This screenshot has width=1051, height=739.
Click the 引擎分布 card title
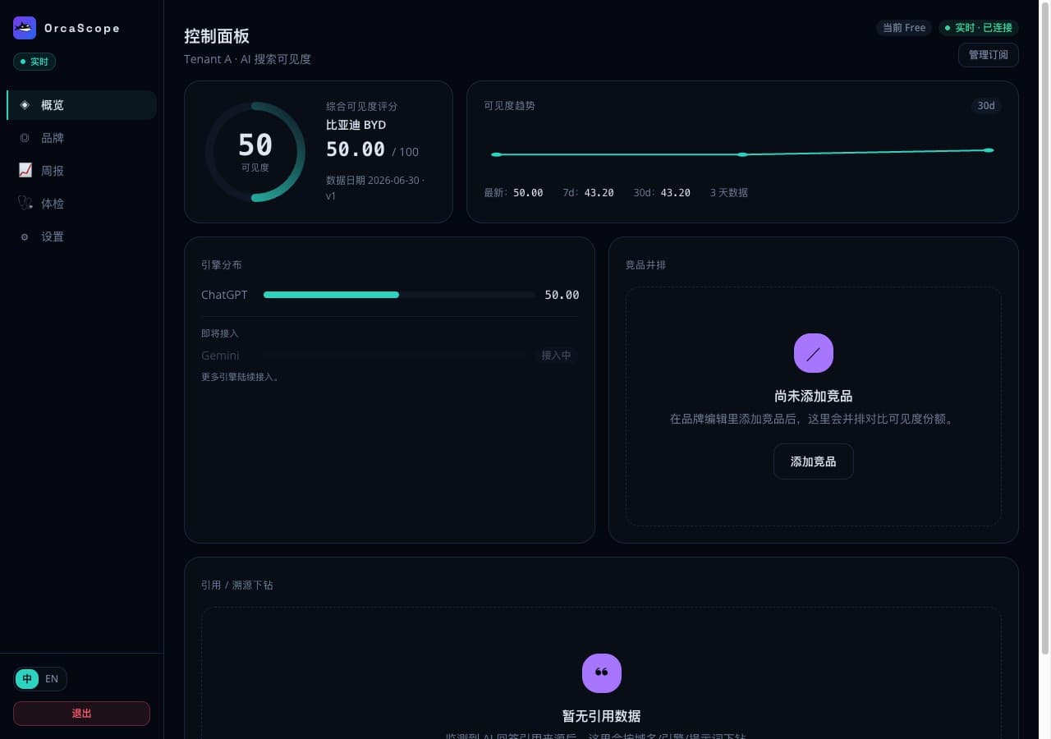[x=222, y=265]
